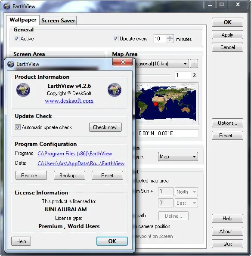Toggle the Update every checkbox

click(115, 39)
